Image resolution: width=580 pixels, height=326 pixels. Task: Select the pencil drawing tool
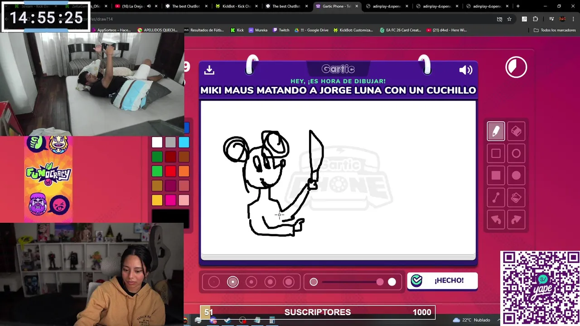[x=496, y=131]
